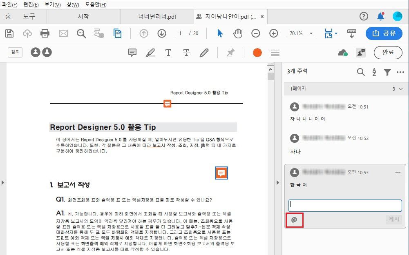This screenshot has width=409, height=255.
Task: Toggle the left navigation pane open
Action: click(4, 183)
